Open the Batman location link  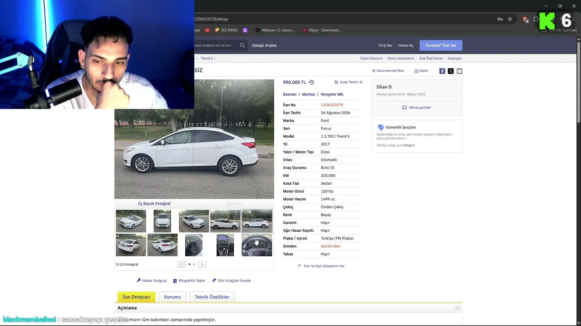[290, 95]
